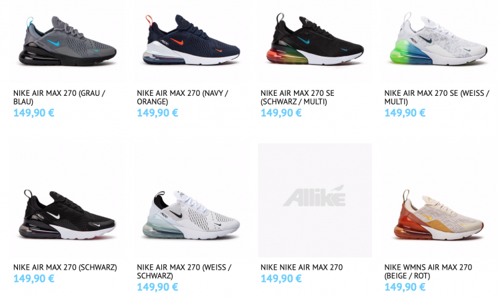The image size is (500, 297).
Task: Click the price under the grey/blue shoe
Action: click(x=34, y=113)
